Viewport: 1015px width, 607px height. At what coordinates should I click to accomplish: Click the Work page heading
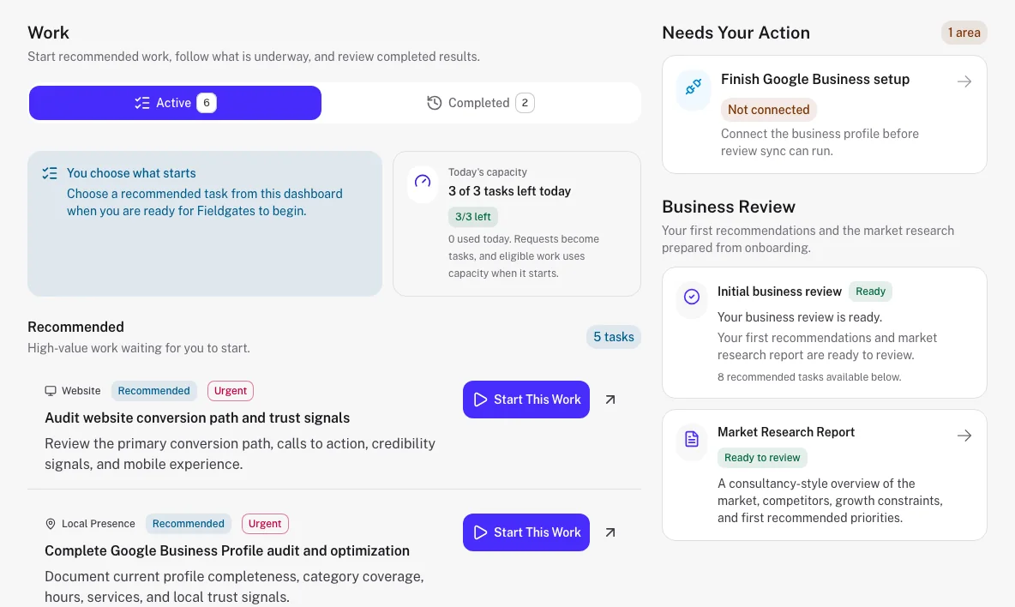(x=49, y=33)
